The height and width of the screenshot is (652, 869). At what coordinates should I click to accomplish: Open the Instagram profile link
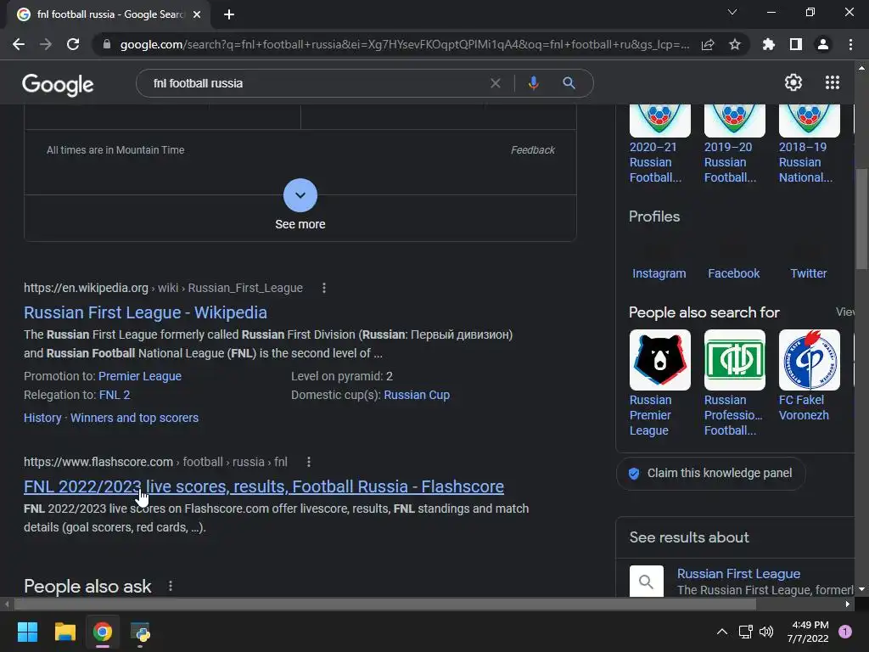pos(659,273)
